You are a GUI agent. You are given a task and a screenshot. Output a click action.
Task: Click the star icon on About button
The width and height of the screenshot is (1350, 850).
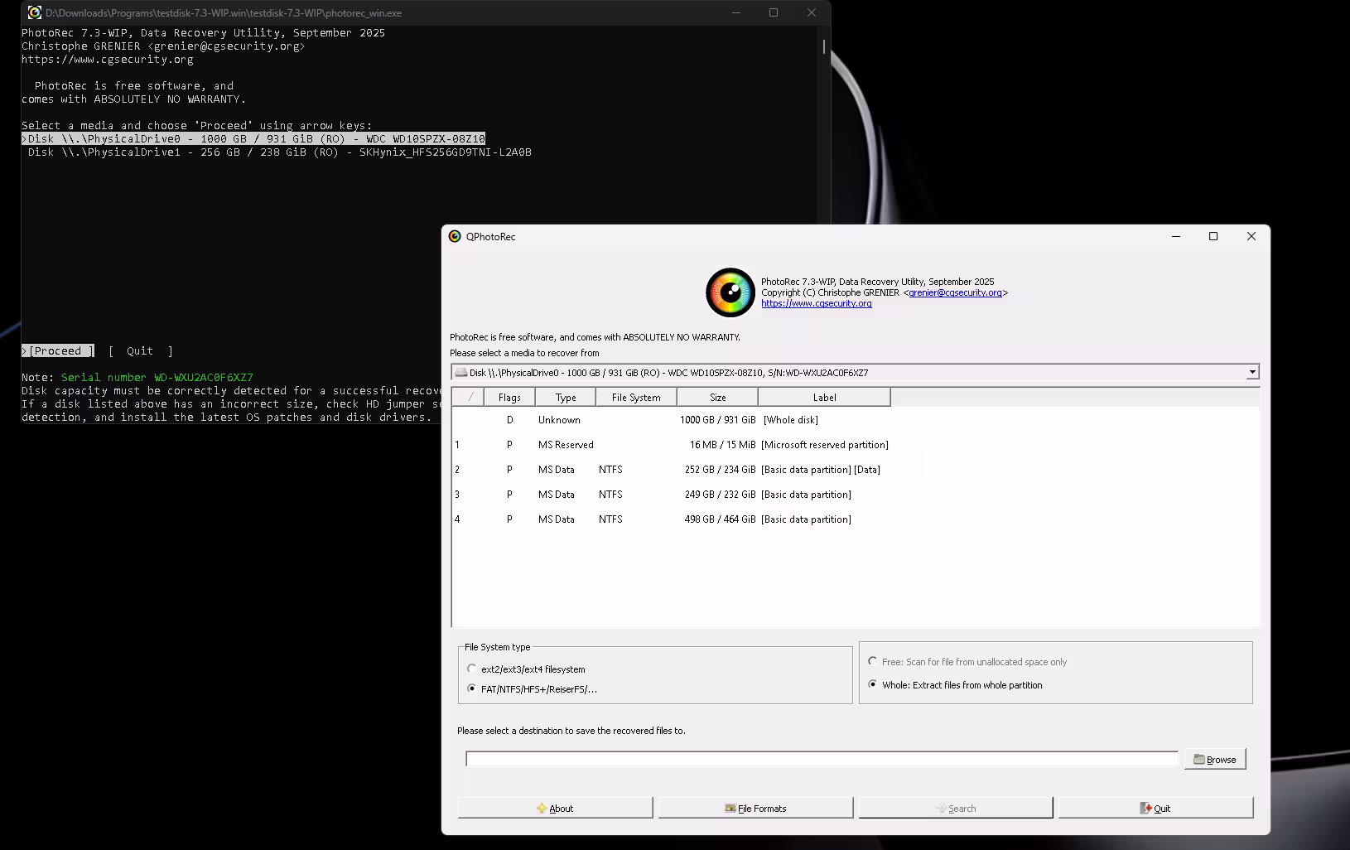pos(542,809)
